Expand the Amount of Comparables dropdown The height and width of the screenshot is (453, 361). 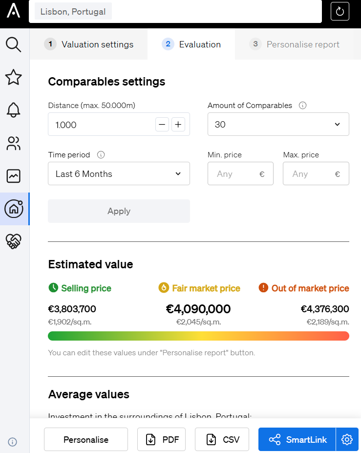coord(278,124)
